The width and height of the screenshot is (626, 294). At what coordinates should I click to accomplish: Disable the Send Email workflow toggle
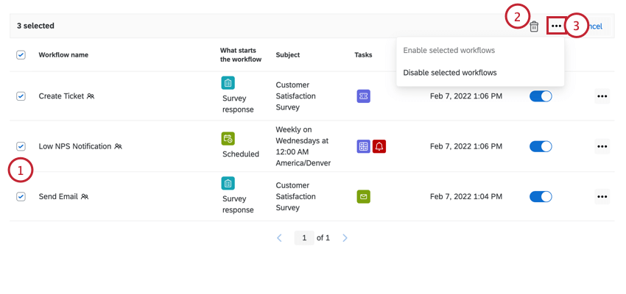541,196
